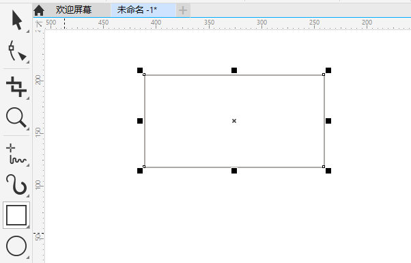Expand the Shape tool flyout arrow
The width and height of the screenshot is (411, 263).
tap(27, 62)
